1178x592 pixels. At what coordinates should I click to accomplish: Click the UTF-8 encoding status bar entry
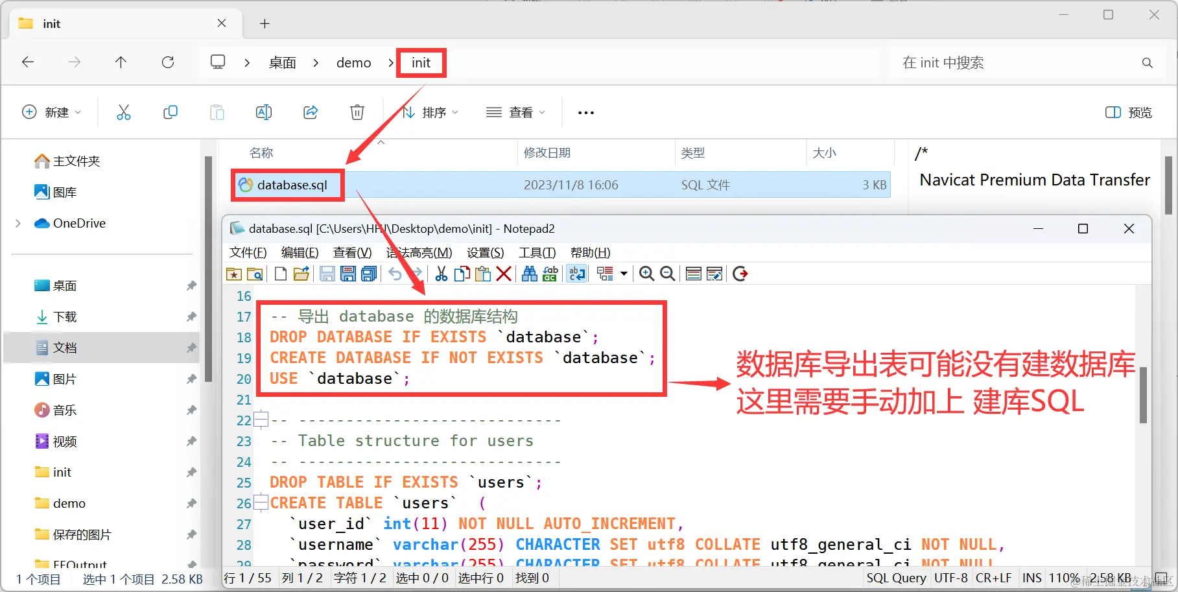(x=950, y=578)
